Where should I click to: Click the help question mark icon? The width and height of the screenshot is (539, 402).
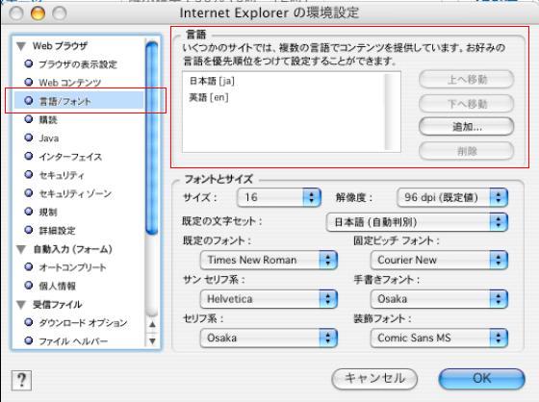[21, 380]
